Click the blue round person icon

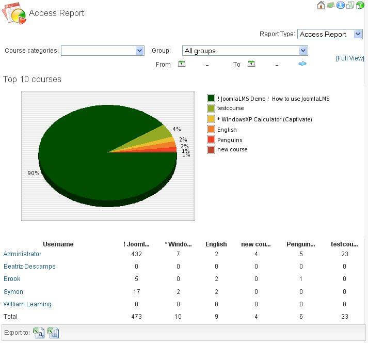pos(340,5)
